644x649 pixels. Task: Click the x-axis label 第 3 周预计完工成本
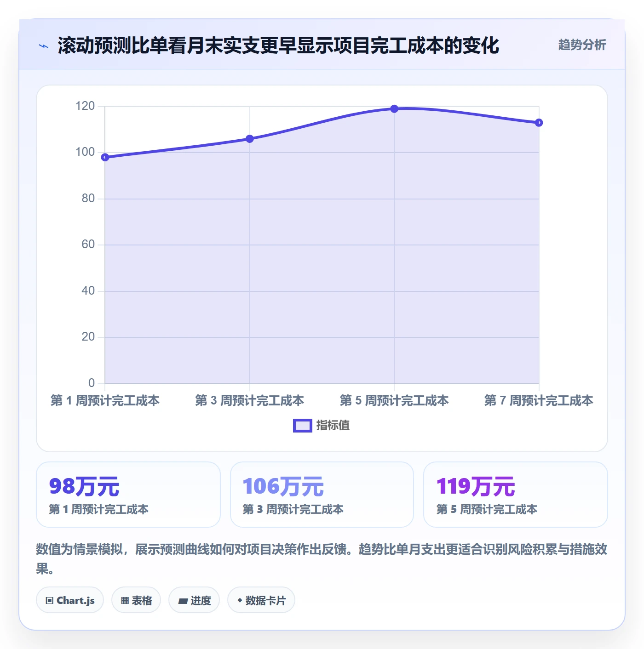click(x=250, y=401)
